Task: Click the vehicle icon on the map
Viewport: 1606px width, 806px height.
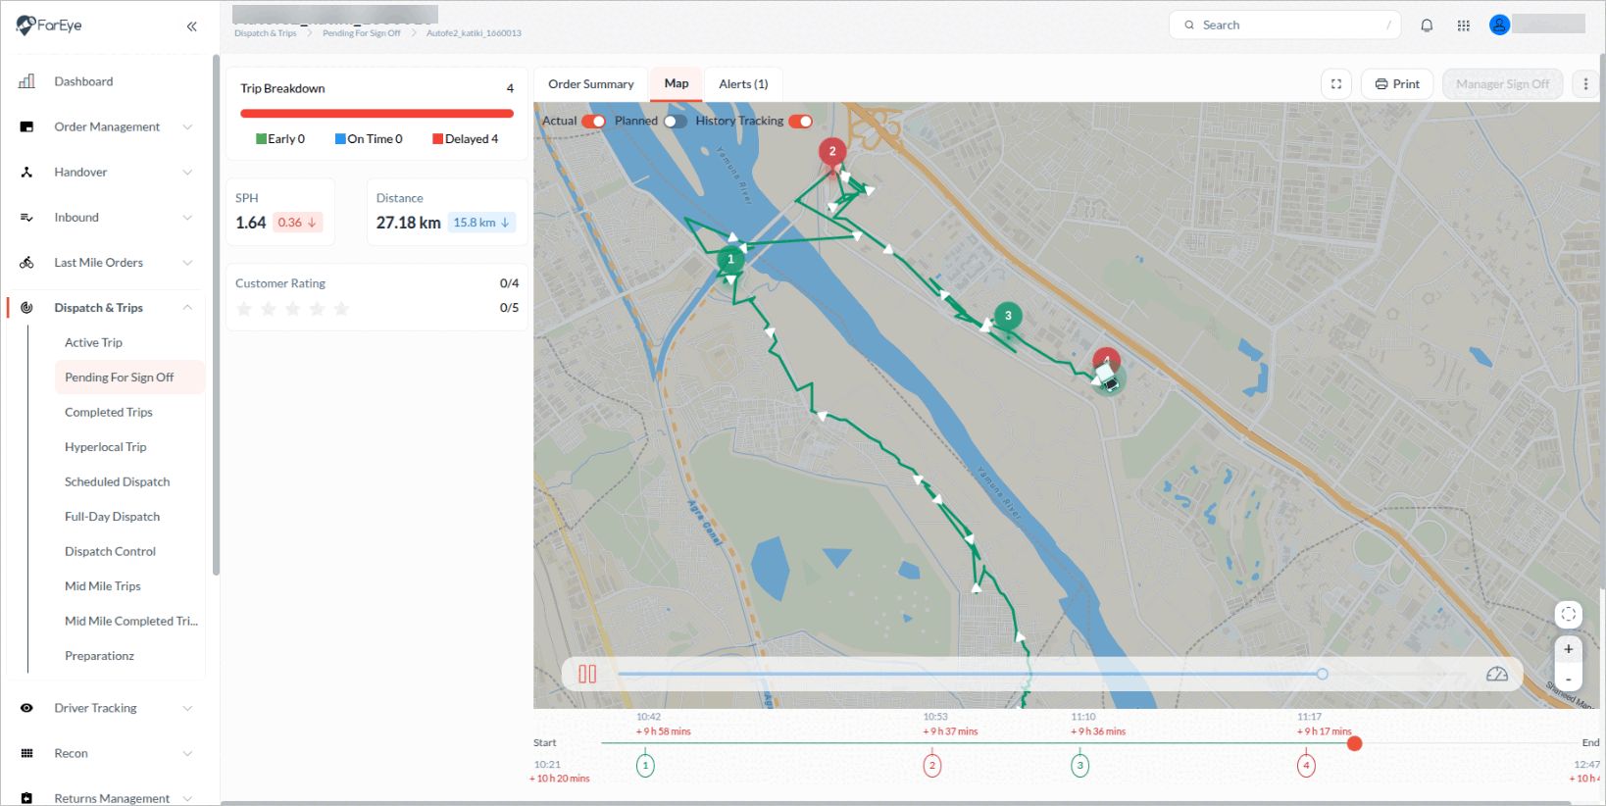Action: click(1108, 378)
